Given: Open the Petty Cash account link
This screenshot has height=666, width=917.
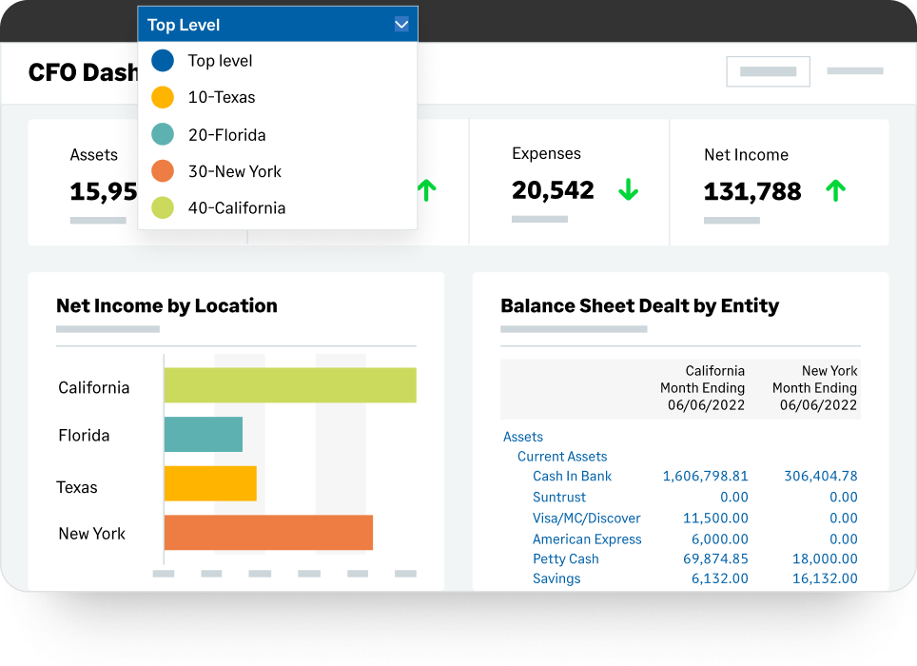Looking at the screenshot, I should [565, 558].
